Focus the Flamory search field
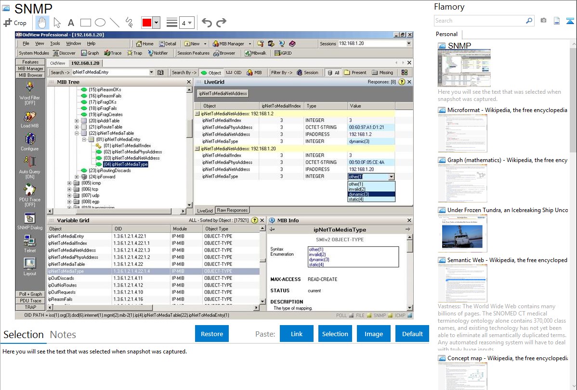577x390 pixels. coord(480,21)
